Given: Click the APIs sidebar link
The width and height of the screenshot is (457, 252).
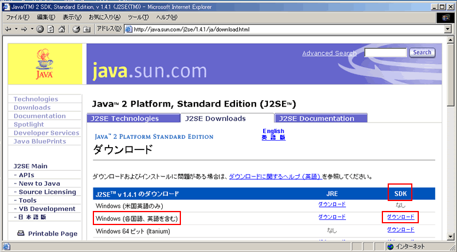Looking at the screenshot, I should click(x=26, y=175).
